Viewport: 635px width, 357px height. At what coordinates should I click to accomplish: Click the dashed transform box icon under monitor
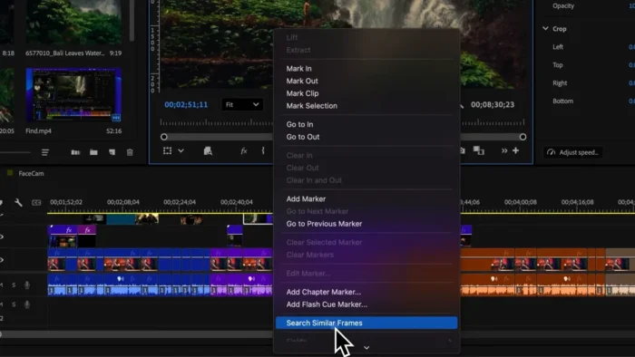pos(167,150)
